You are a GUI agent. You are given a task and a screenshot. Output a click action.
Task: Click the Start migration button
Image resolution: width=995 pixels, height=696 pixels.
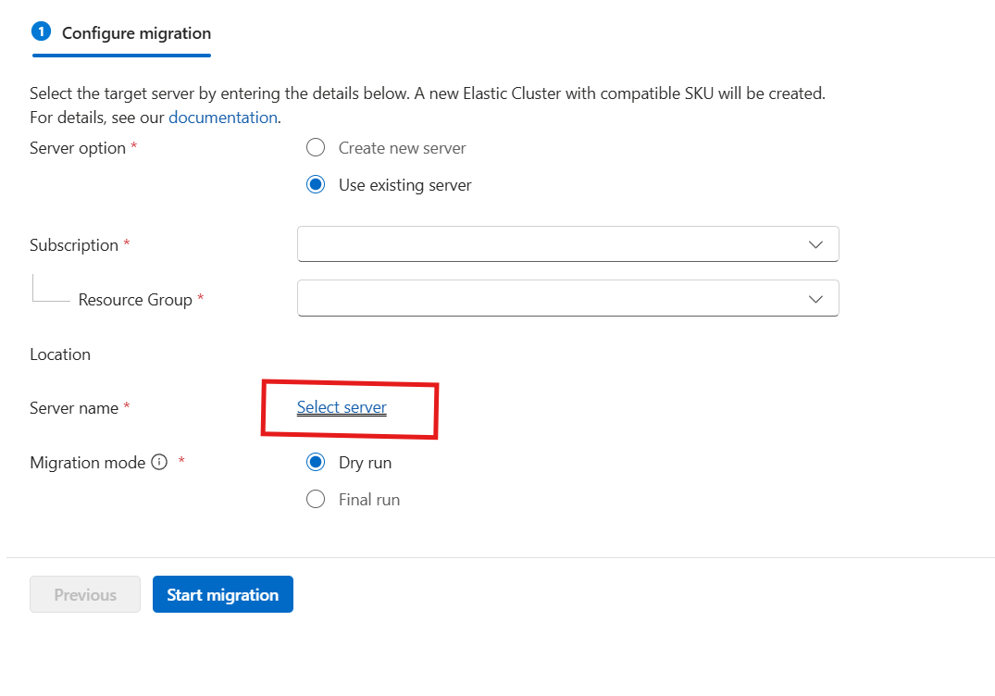[223, 594]
